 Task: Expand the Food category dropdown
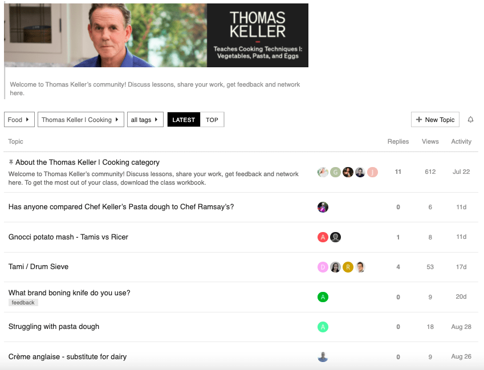pyautogui.click(x=19, y=119)
